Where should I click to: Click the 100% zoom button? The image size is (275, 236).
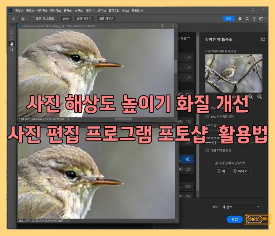coord(66,19)
